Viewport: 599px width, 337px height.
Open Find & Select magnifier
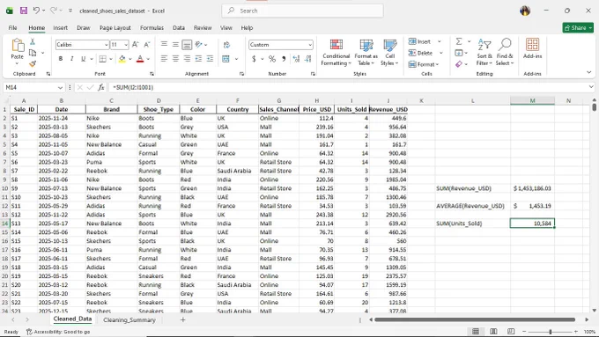(505, 52)
